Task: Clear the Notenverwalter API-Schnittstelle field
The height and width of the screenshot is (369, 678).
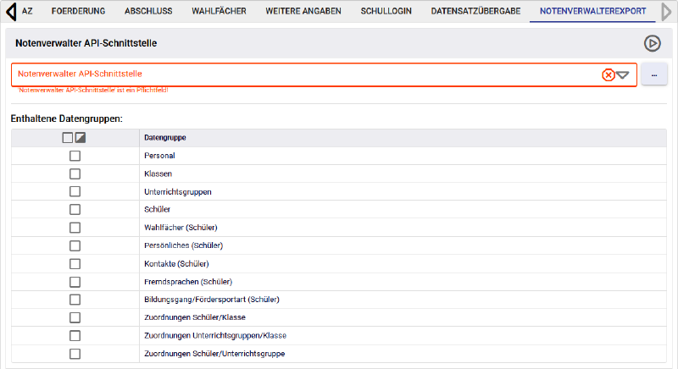Action: [x=608, y=74]
